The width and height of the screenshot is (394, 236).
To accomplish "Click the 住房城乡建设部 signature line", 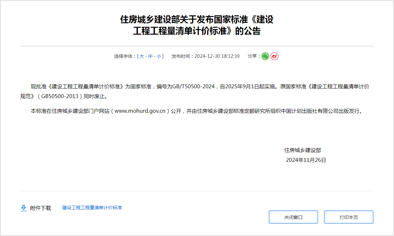I will coord(303,150).
